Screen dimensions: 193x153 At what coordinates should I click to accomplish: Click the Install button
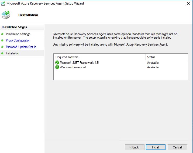156,147
